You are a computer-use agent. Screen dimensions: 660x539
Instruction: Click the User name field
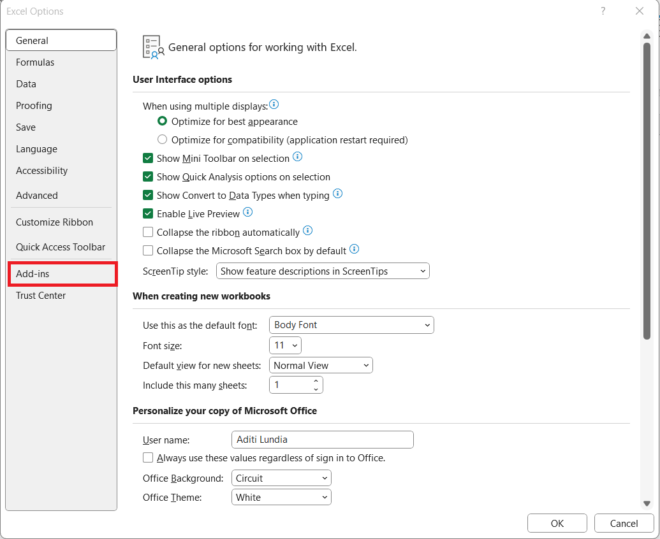(x=323, y=440)
